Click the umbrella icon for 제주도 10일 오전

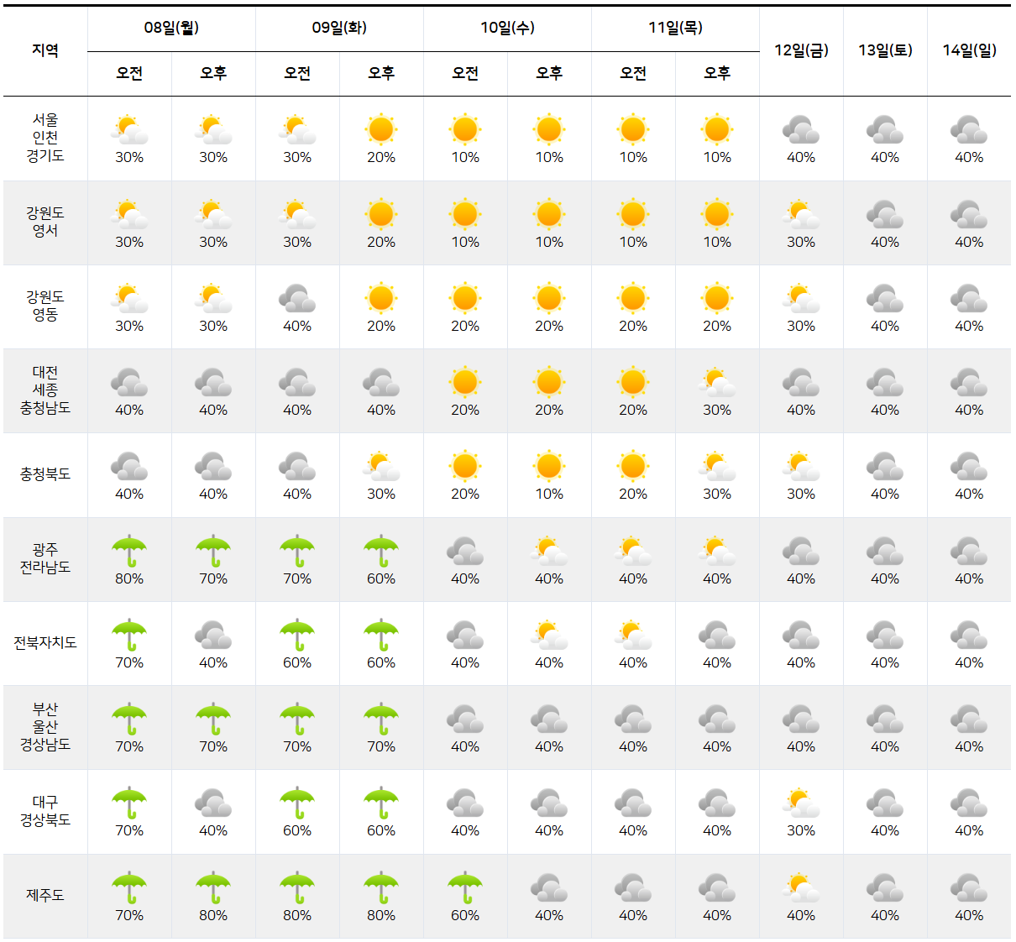[465, 887]
